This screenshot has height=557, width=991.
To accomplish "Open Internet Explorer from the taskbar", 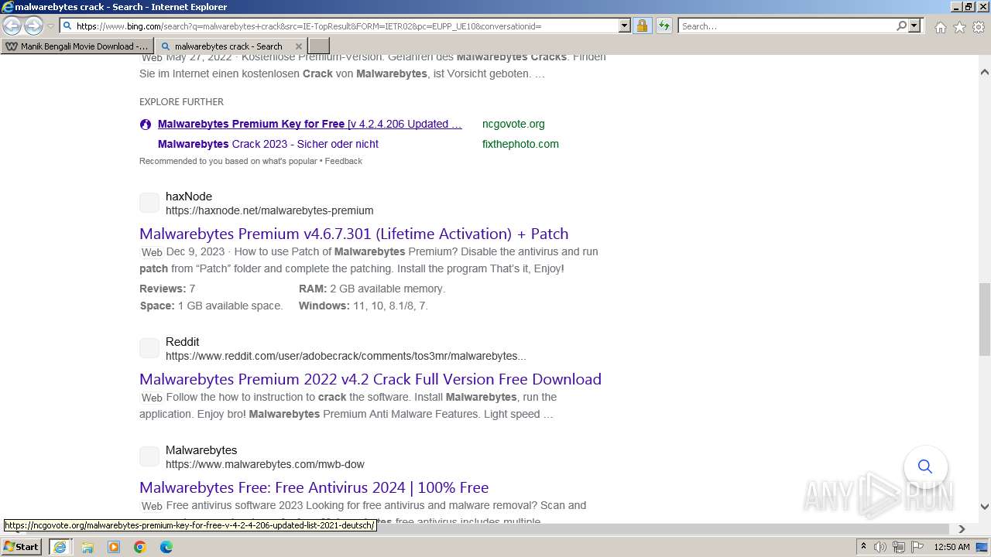I will tap(60, 547).
